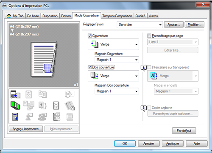212x153 pixels.
Task: Click the color chart document icon
Action: click(x=15, y=117)
